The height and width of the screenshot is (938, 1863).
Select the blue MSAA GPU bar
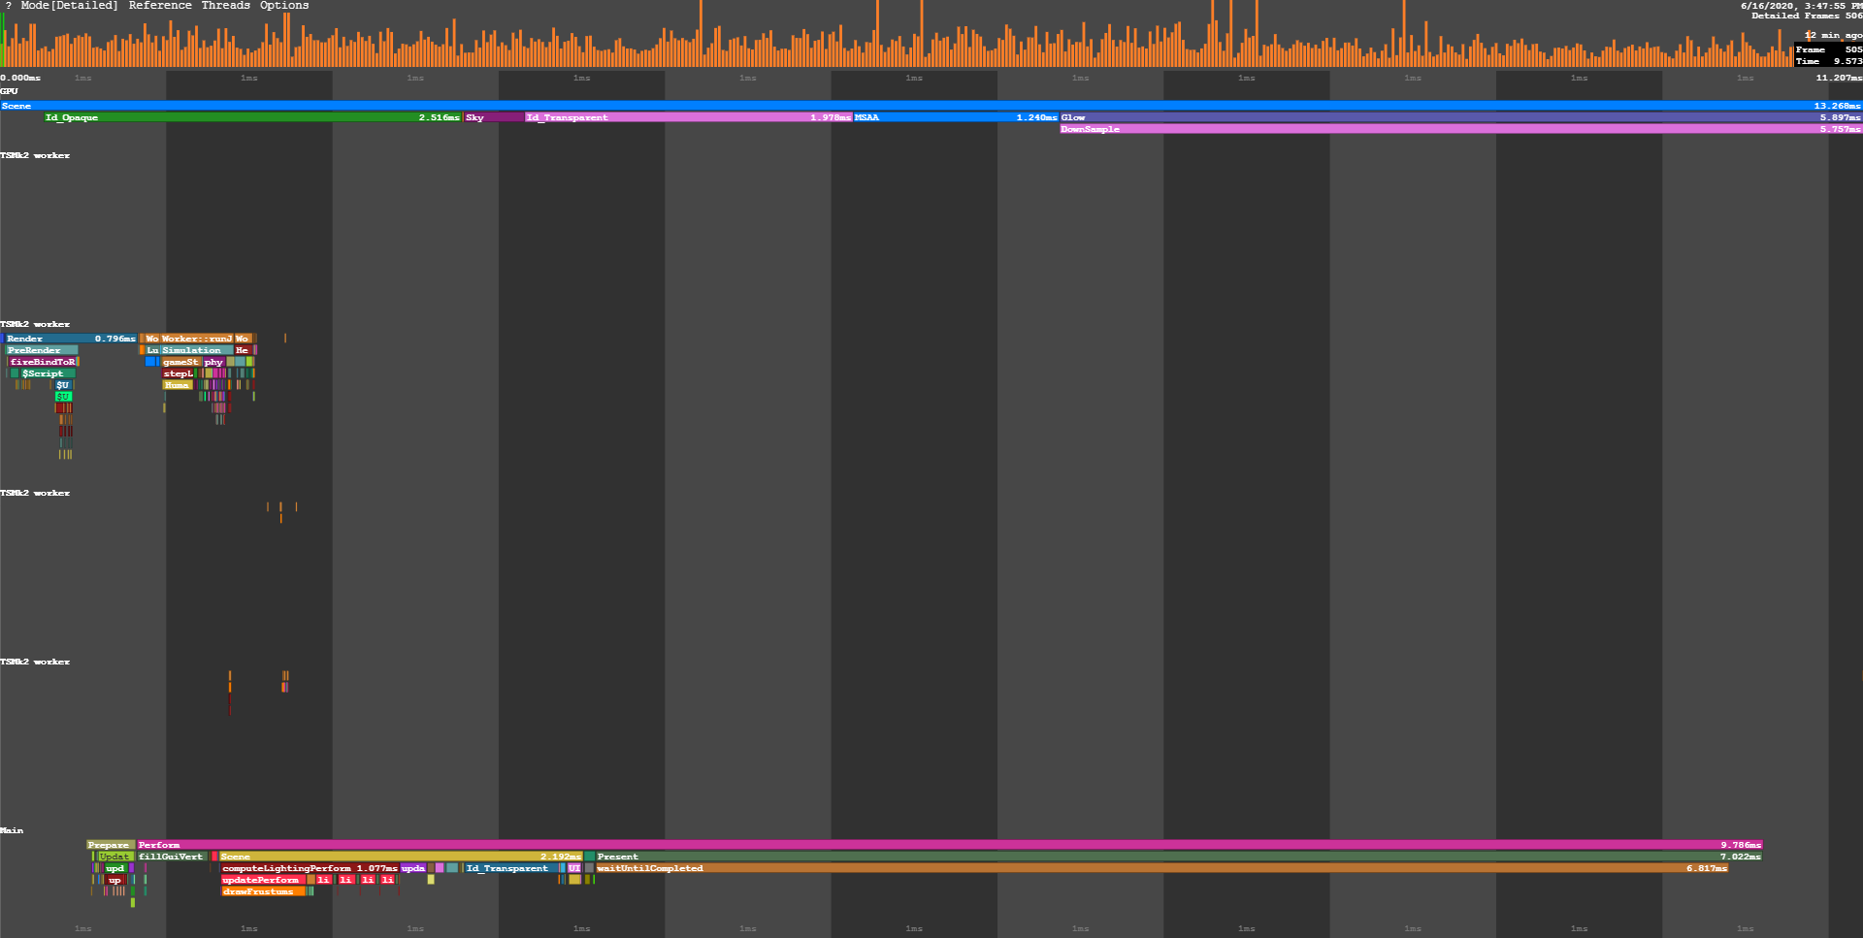click(x=956, y=117)
